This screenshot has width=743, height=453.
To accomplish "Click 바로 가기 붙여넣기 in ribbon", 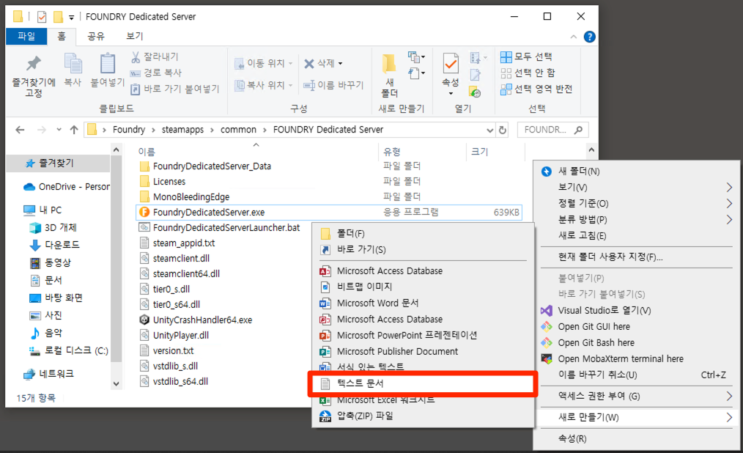I will [175, 89].
